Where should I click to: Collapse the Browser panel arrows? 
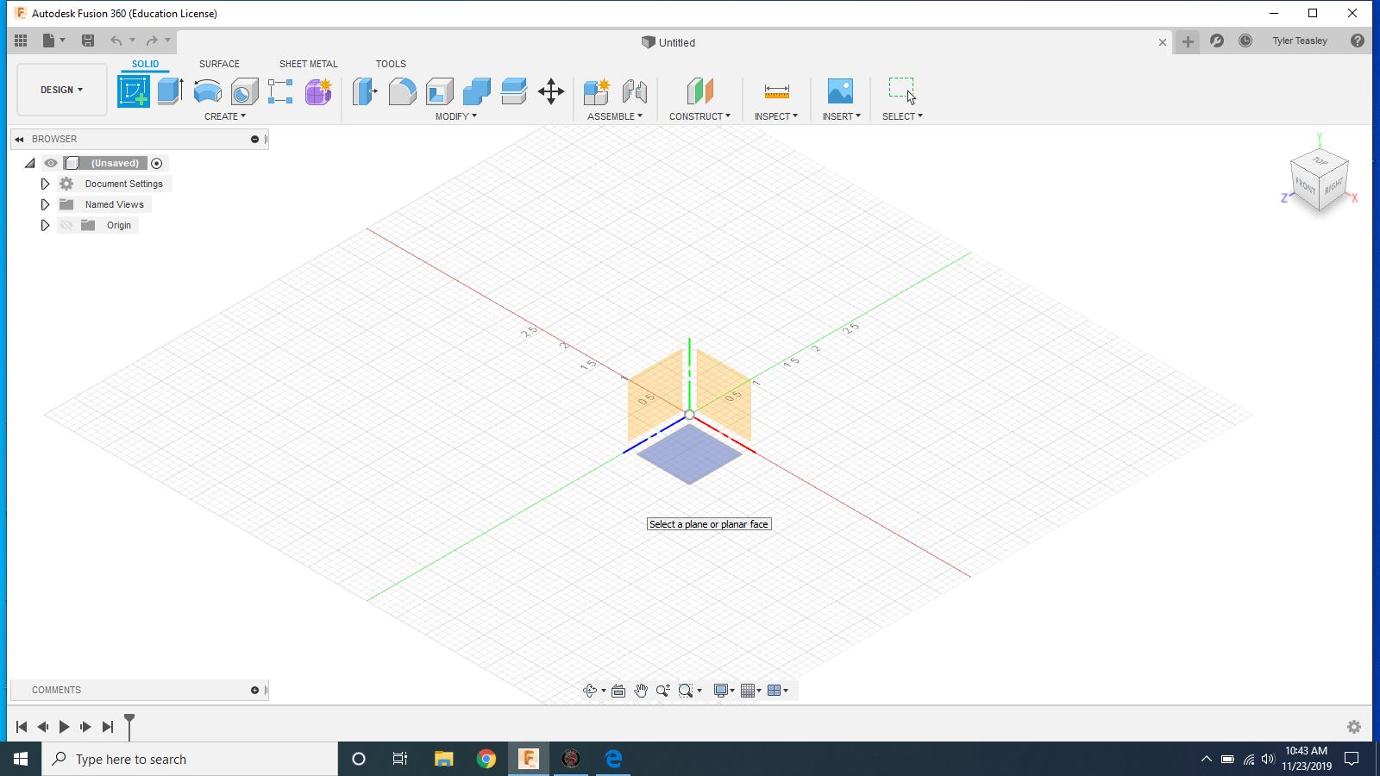coord(19,139)
